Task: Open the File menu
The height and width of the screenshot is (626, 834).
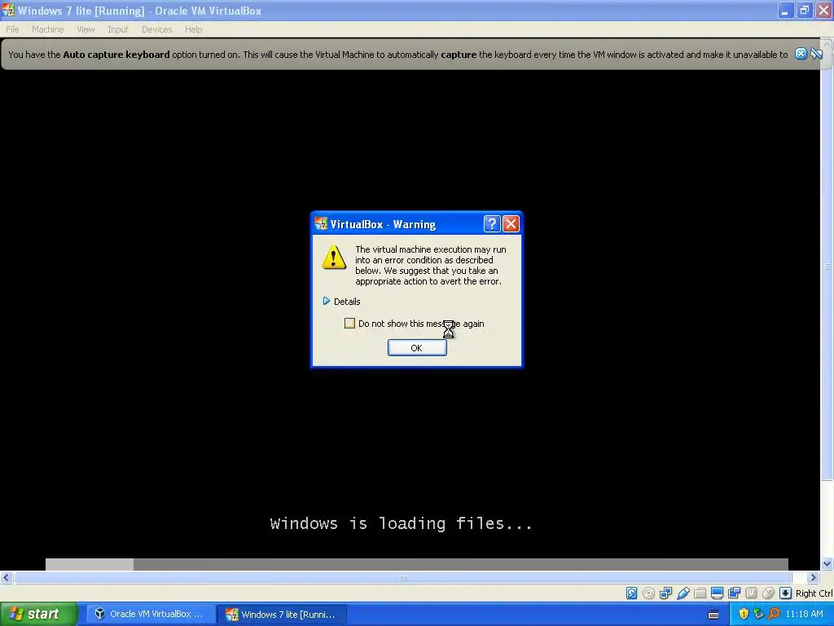Action: tap(12, 29)
